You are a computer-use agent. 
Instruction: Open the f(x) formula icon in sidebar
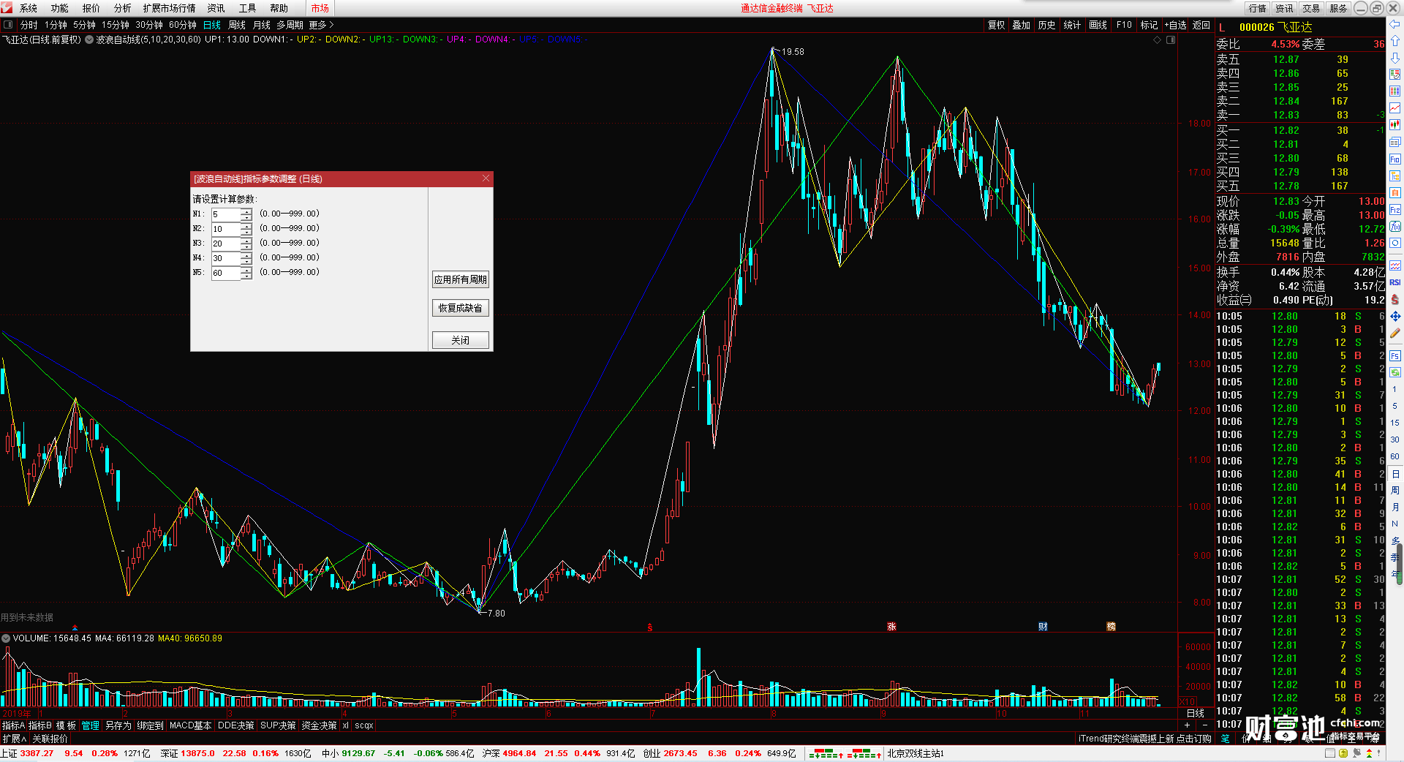[x=1394, y=227]
